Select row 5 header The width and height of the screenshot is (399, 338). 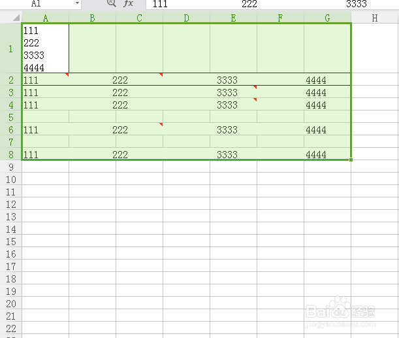pos(10,117)
